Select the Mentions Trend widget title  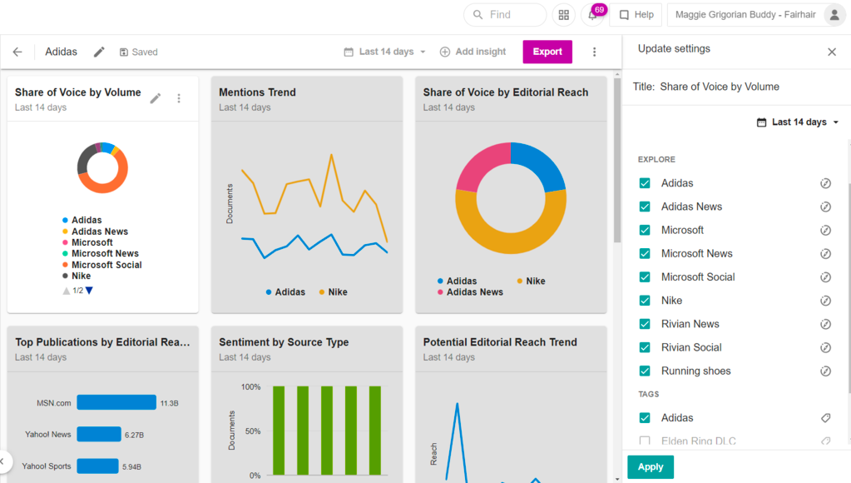tap(257, 92)
